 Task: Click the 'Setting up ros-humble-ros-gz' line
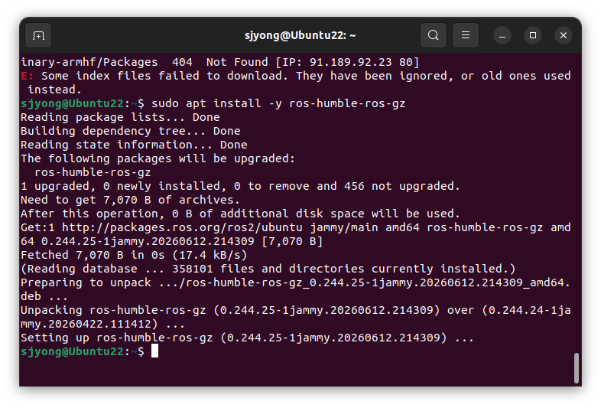click(x=247, y=338)
